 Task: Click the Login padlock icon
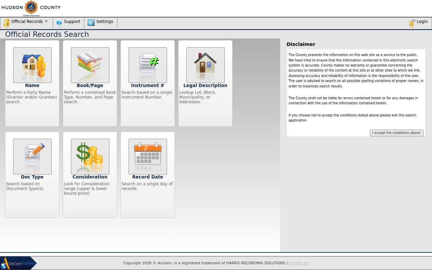tap(412, 23)
